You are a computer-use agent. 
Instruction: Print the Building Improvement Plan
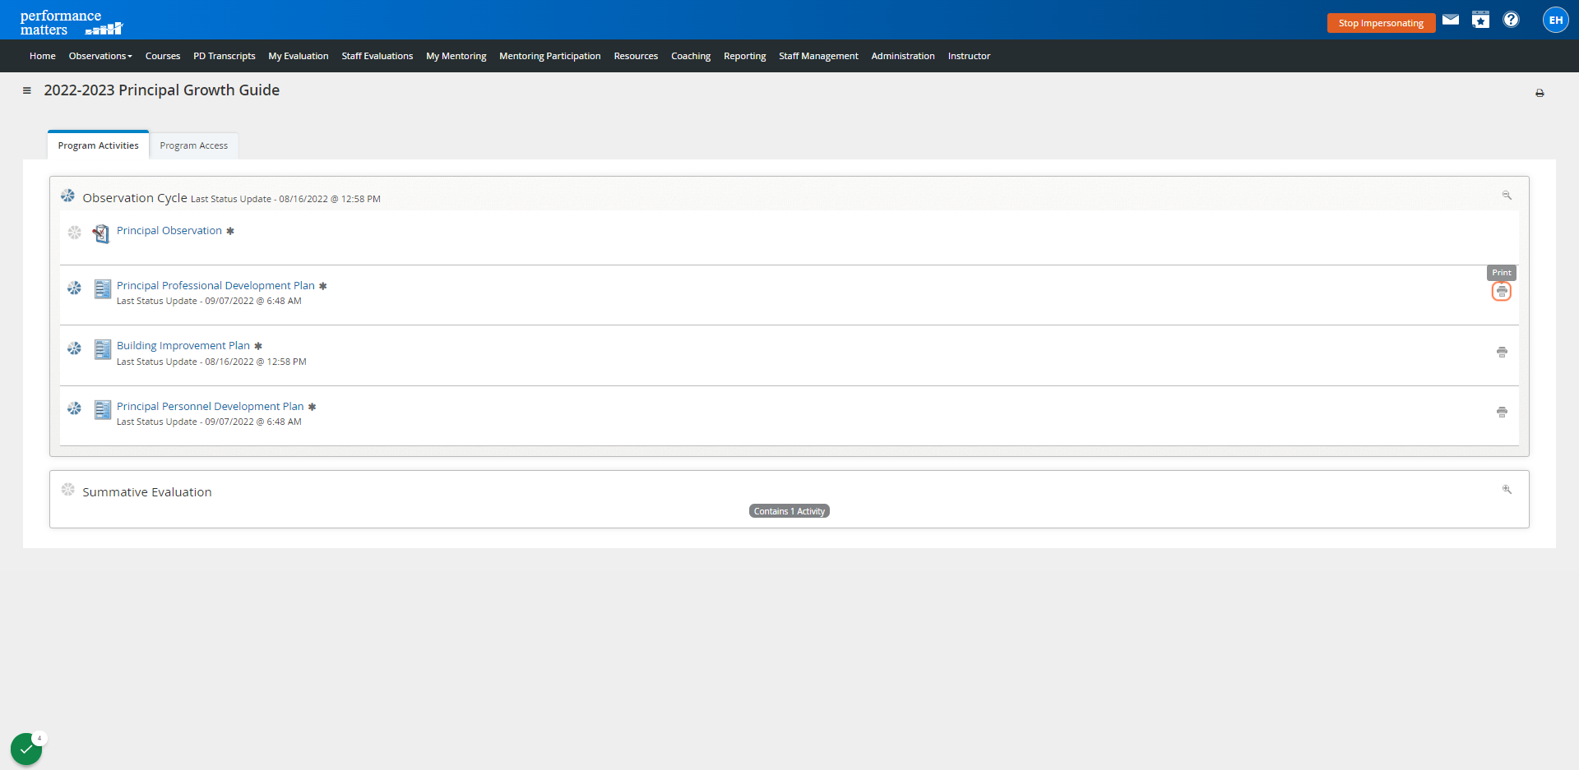1502,353
